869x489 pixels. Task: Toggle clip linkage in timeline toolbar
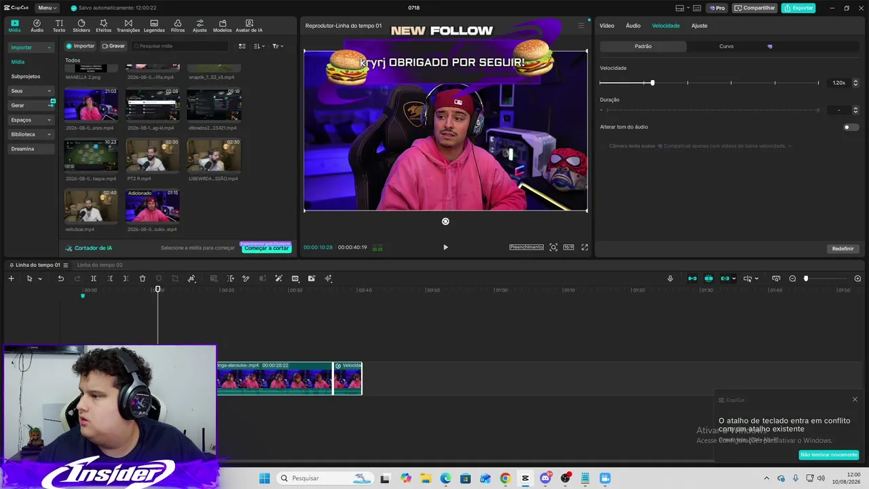[725, 278]
